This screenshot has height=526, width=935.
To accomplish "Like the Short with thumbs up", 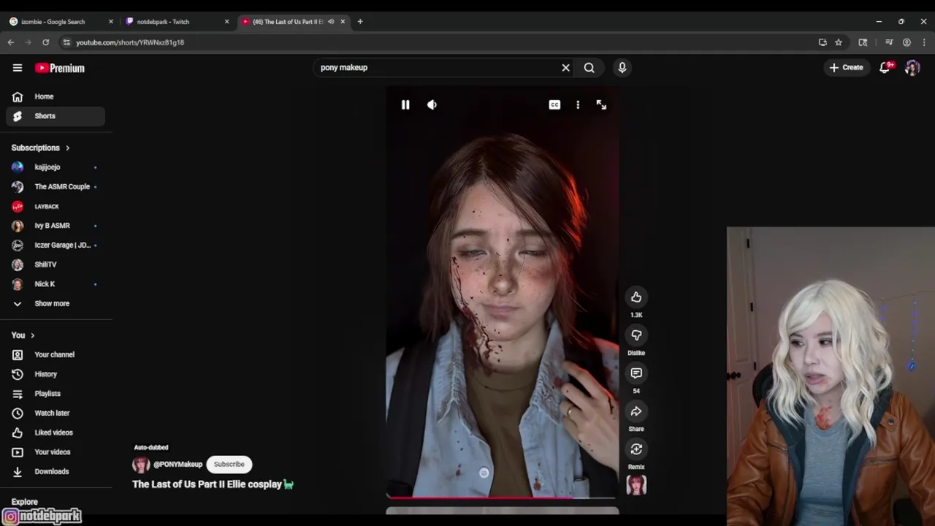I will [636, 297].
